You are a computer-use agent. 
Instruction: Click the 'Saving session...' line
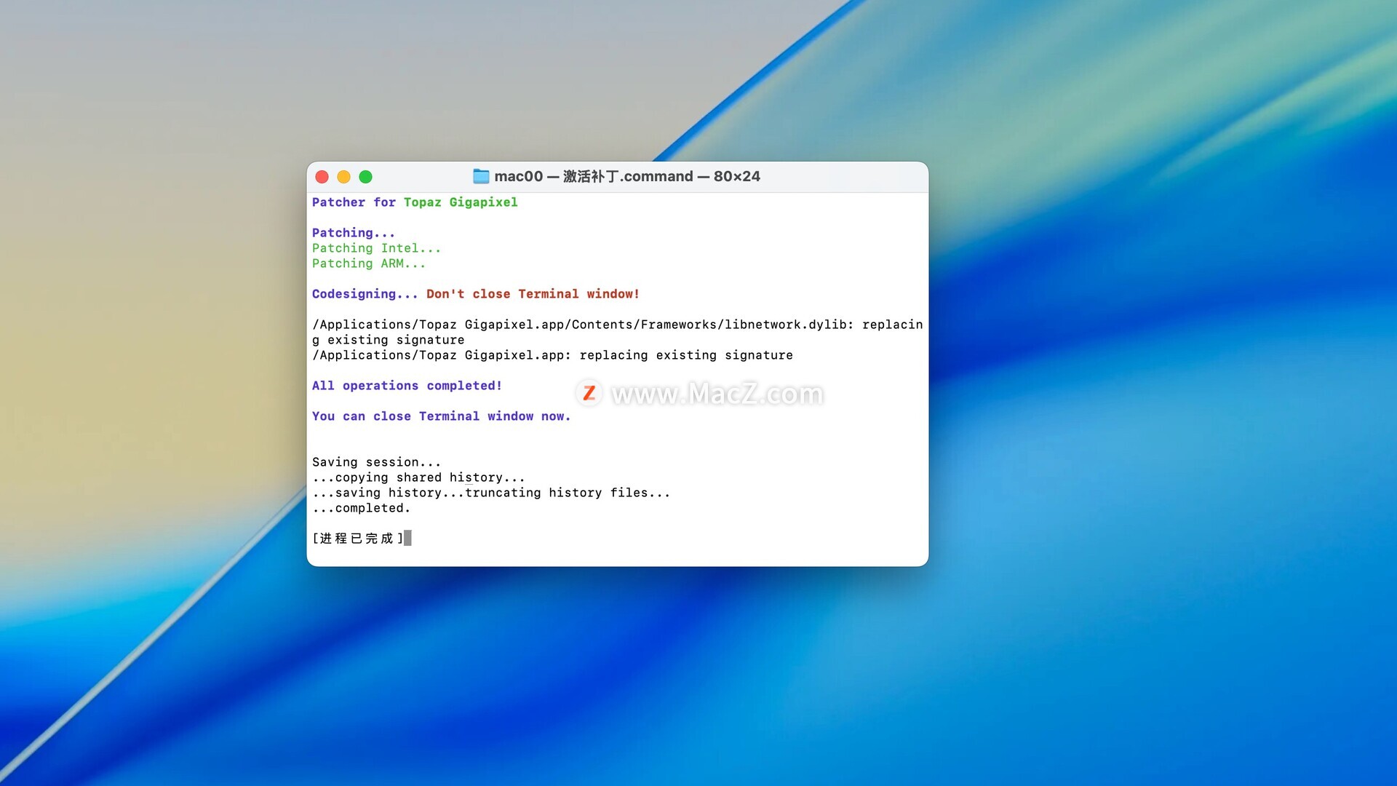376,462
